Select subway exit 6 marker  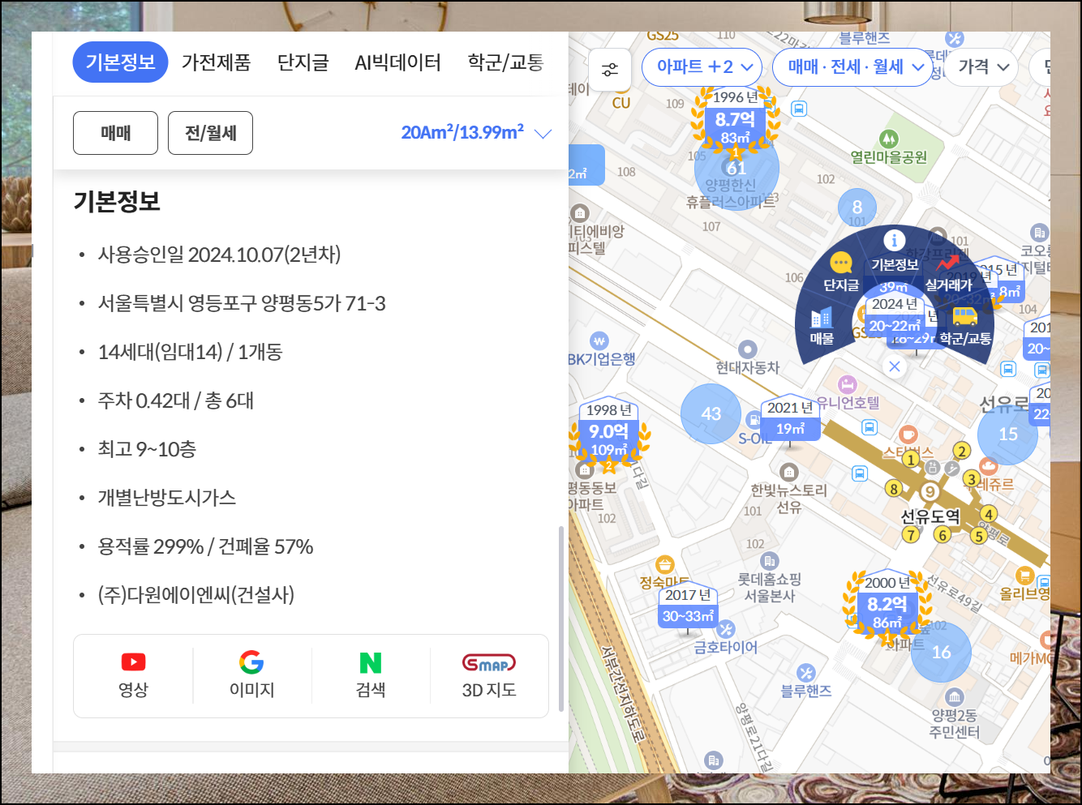pyautogui.click(x=942, y=534)
